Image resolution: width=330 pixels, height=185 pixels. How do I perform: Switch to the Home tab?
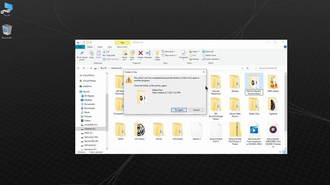(90, 47)
